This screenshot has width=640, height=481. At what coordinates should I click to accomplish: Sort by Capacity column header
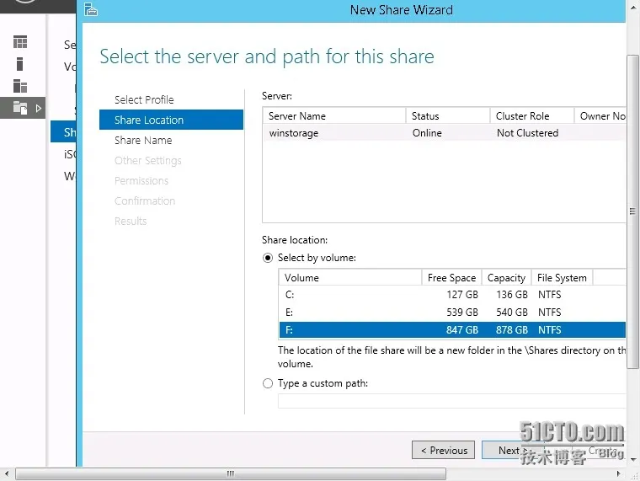[507, 278]
